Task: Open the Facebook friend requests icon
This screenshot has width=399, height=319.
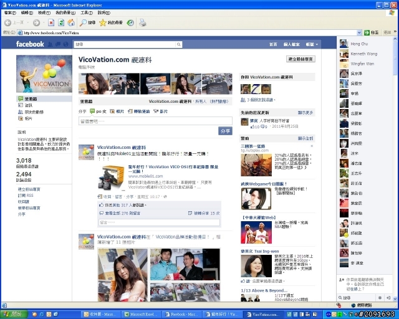Action: pyautogui.click(x=50, y=44)
